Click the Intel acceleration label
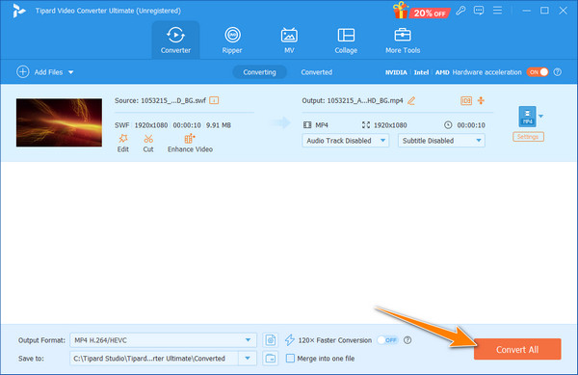Viewport: 578px width, 375px height. pos(421,72)
